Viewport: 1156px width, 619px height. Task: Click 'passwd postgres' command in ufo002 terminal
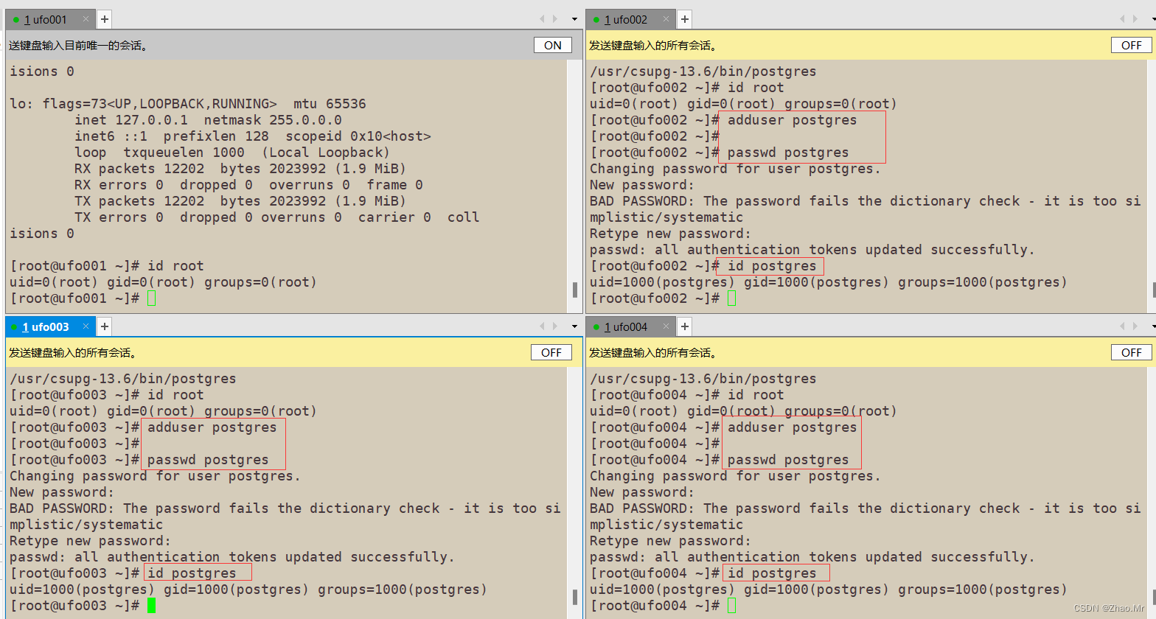(x=788, y=153)
